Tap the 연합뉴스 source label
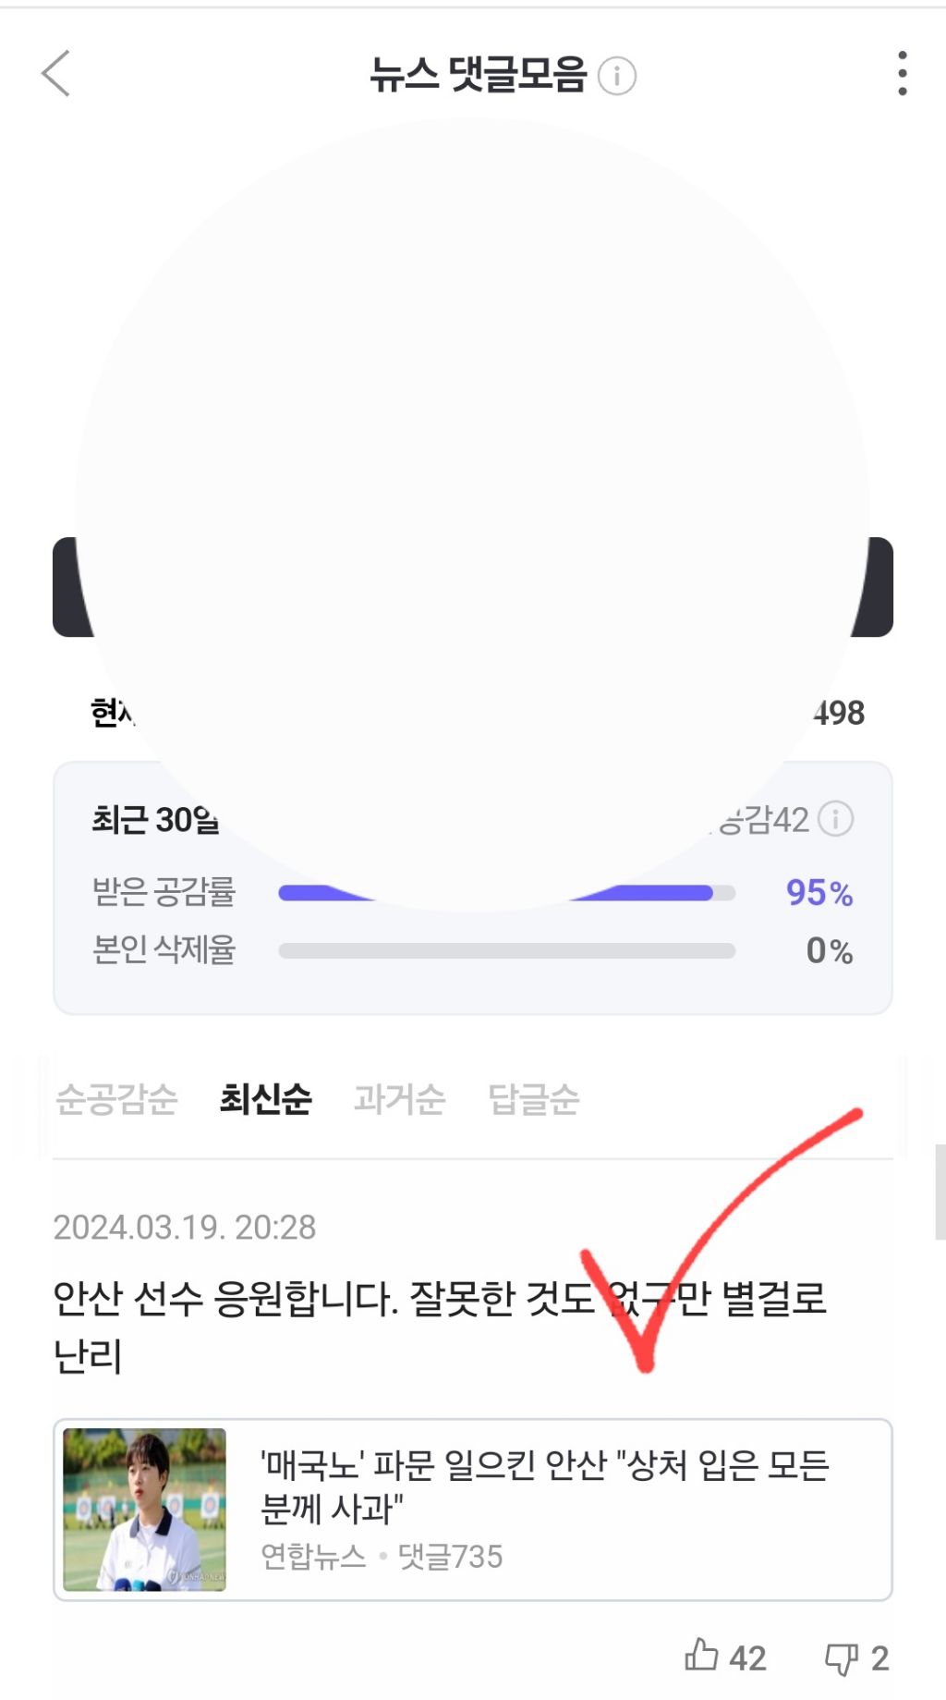This screenshot has height=1700, width=946. click(x=313, y=1557)
